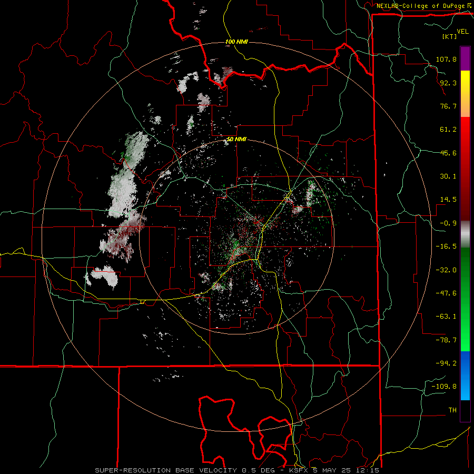
Task: Select the 107.8 value on the velocity scale
Action: pos(446,59)
